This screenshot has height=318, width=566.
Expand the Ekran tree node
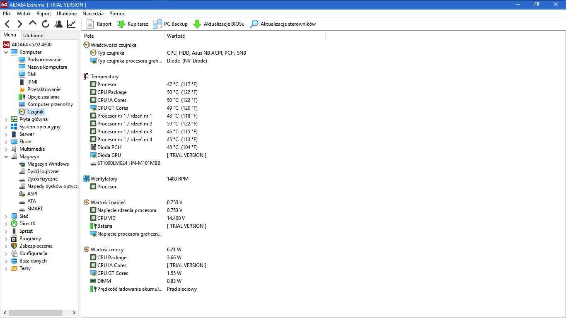(x=6, y=142)
